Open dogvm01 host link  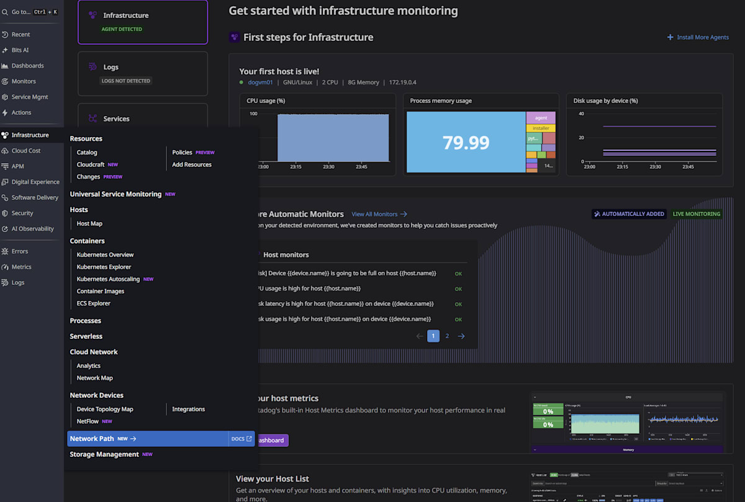click(260, 83)
